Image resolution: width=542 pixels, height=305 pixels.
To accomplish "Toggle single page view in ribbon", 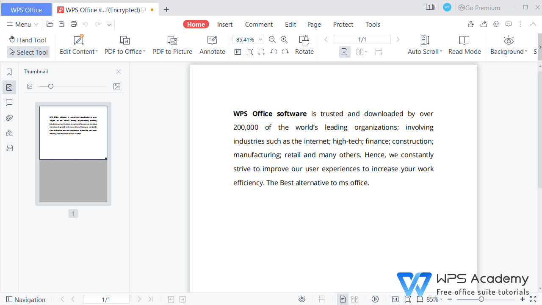I will [x=345, y=52].
